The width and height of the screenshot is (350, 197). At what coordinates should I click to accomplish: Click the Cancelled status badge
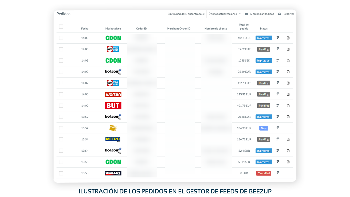264,173
